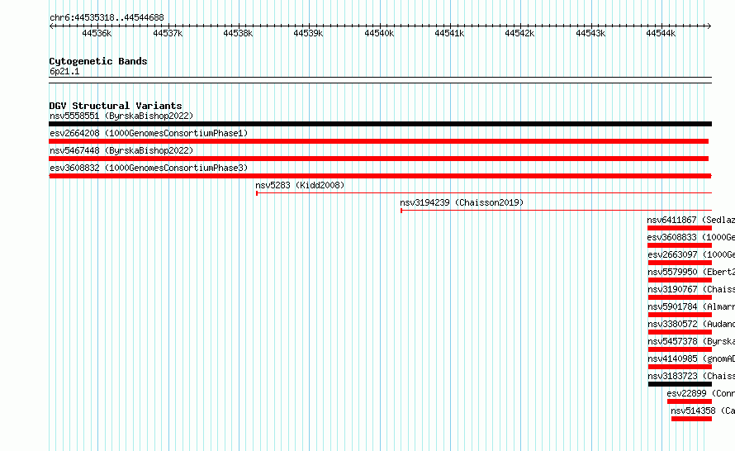
Task: Click the Cytogenetic Bands track title
Action: pyautogui.click(x=98, y=61)
